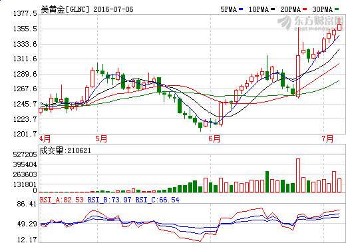Click the 10PMA legend label

(x=259, y=9)
